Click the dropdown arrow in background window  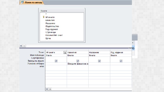point(133,43)
